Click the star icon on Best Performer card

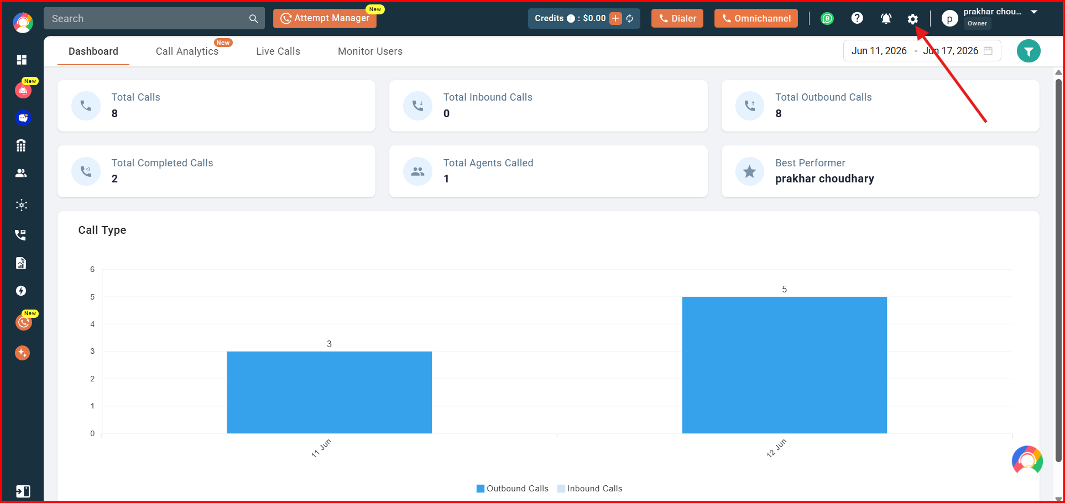click(x=750, y=171)
